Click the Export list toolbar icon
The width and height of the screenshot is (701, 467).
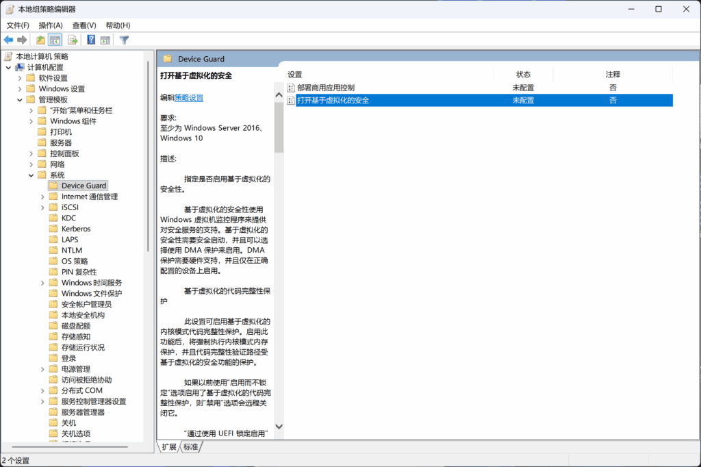pyautogui.click(x=73, y=40)
